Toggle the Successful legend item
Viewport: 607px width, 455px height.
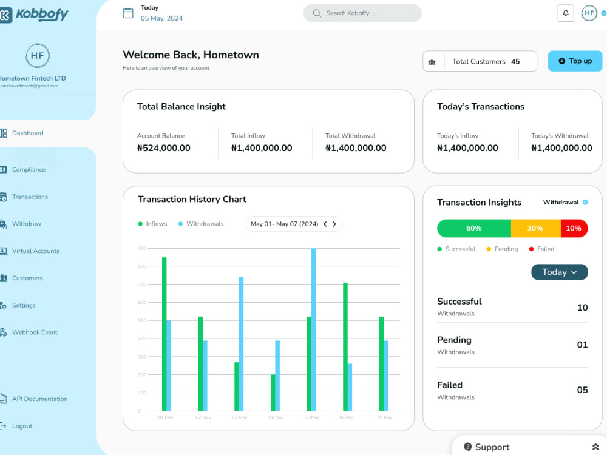(x=456, y=249)
